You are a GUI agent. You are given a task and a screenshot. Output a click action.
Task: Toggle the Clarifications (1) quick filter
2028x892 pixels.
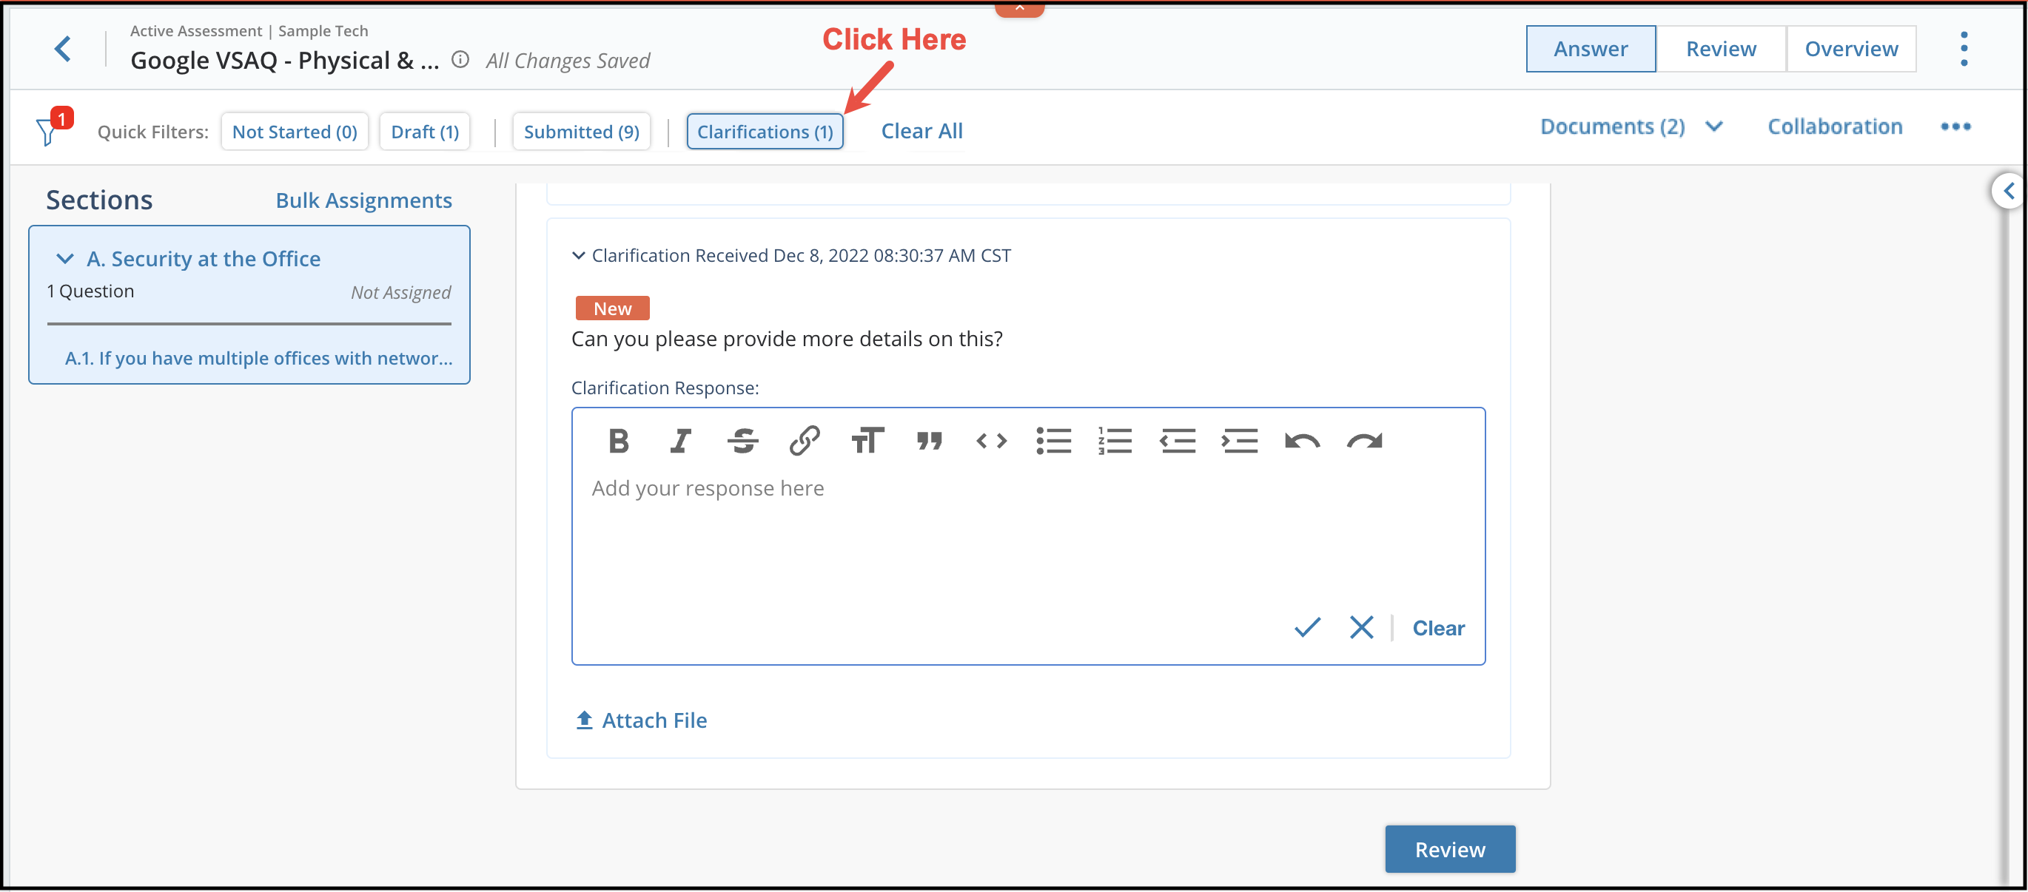pos(765,132)
